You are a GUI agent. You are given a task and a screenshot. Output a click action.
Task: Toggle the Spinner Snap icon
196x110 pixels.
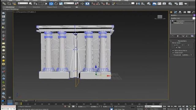[x=108, y=4]
